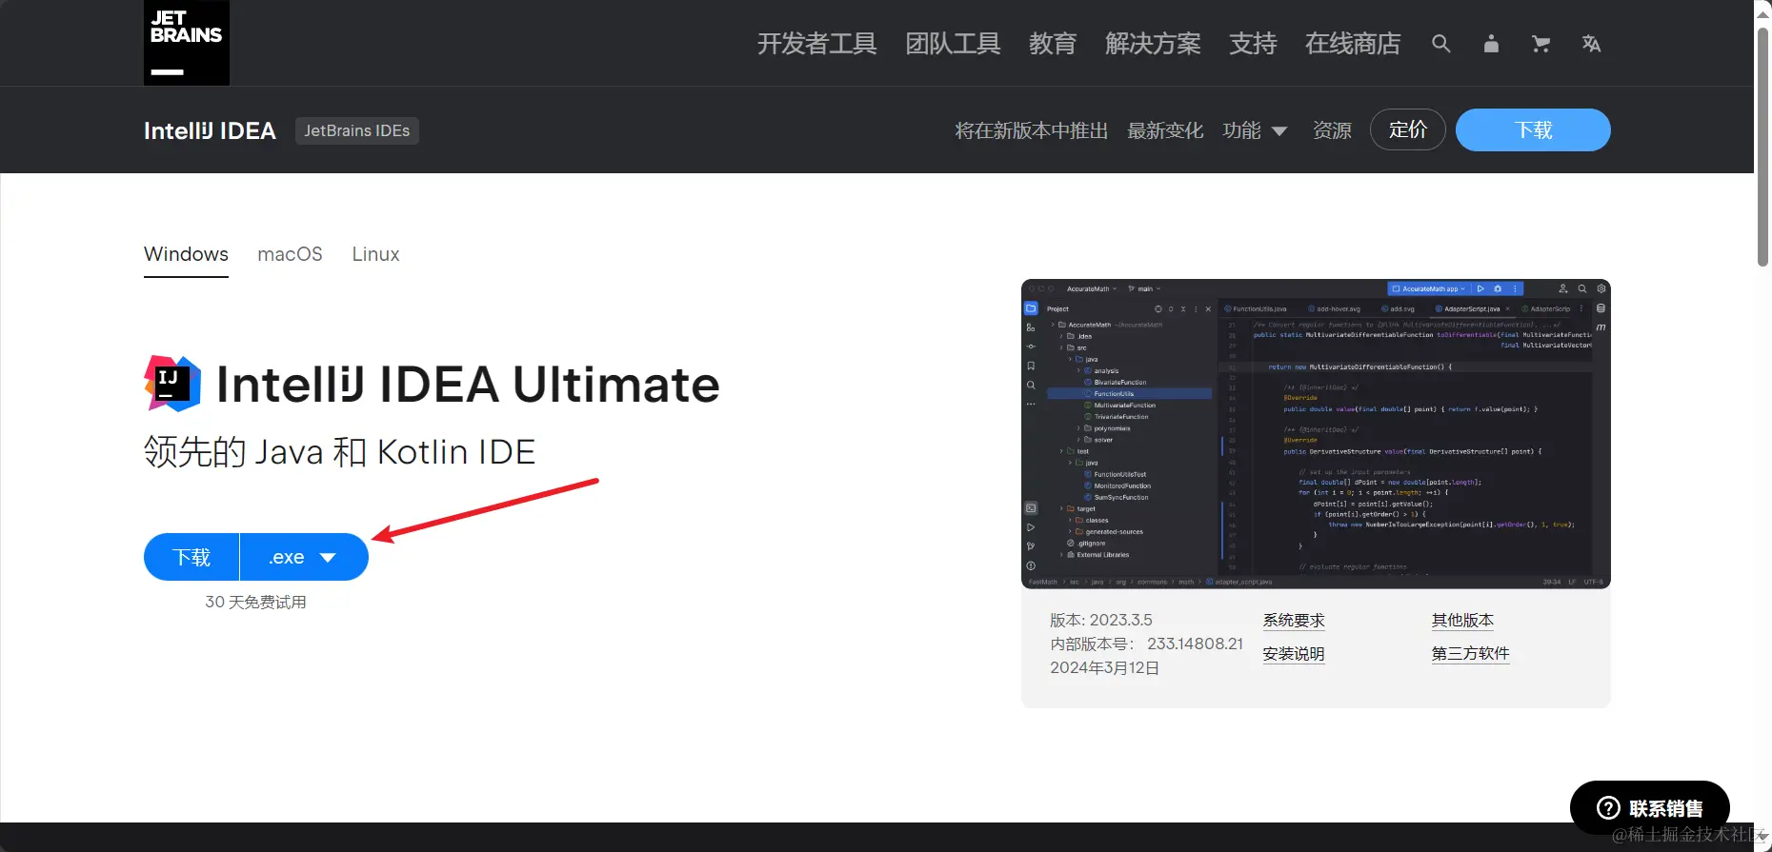The width and height of the screenshot is (1772, 852).
Task: Click the IntelliJ IDEA Ultimate heading
Action: point(468,385)
